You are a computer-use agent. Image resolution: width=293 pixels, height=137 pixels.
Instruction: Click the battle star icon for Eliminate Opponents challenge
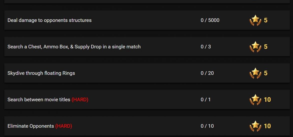[x=255, y=126]
